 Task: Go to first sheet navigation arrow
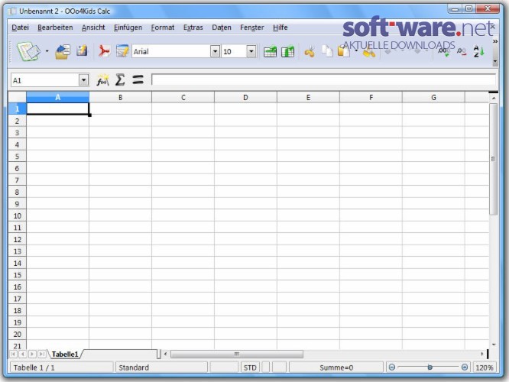tap(13, 354)
